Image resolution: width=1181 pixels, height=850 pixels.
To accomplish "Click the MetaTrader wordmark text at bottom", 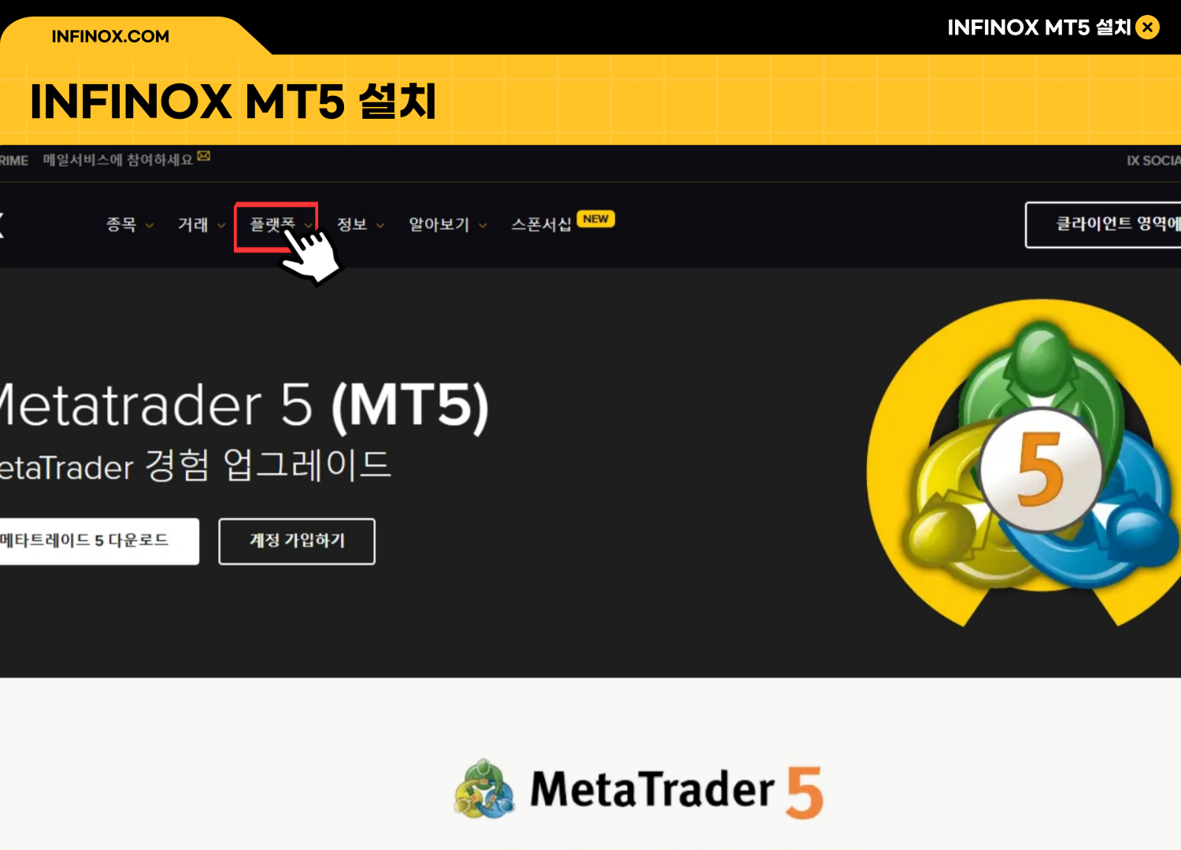I will [x=653, y=789].
